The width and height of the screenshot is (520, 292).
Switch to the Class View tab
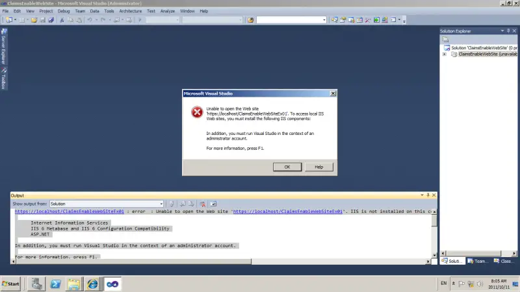[x=504, y=262]
